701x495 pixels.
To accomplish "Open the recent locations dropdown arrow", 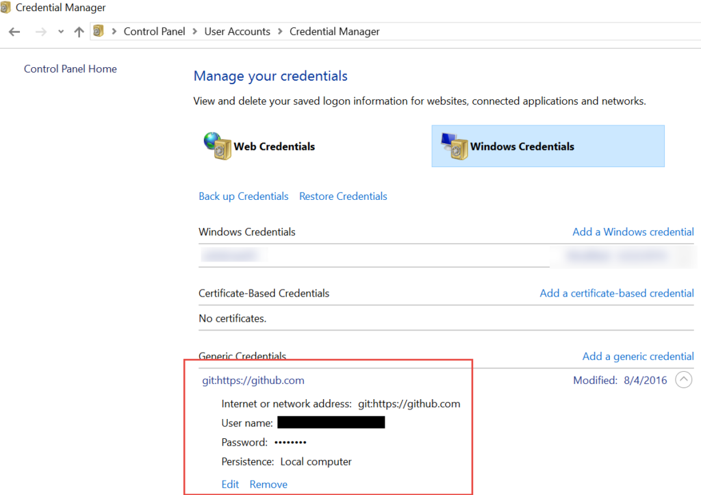I will pyautogui.click(x=61, y=31).
